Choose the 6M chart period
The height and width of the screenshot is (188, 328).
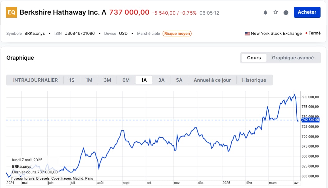pos(126,80)
